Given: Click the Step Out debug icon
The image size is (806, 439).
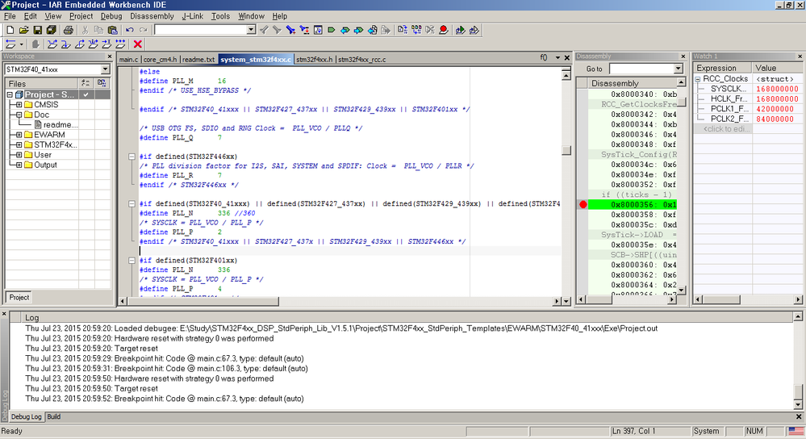Looking at the screenshot, I should tap(80, 44).
